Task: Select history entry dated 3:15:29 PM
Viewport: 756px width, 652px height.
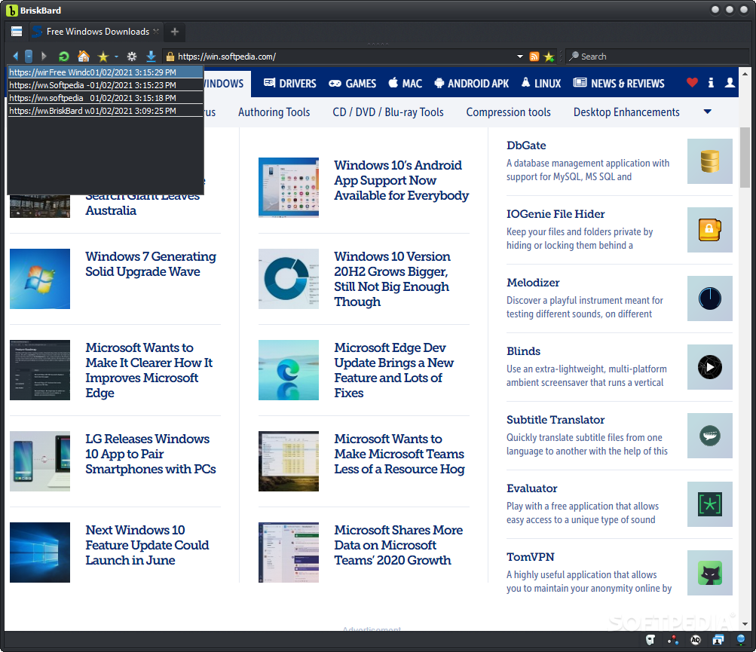Action: 105,72
